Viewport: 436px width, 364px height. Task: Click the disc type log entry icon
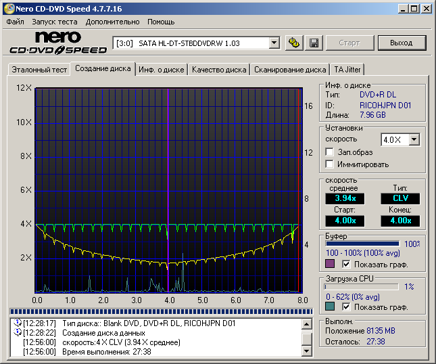[18, 323]
